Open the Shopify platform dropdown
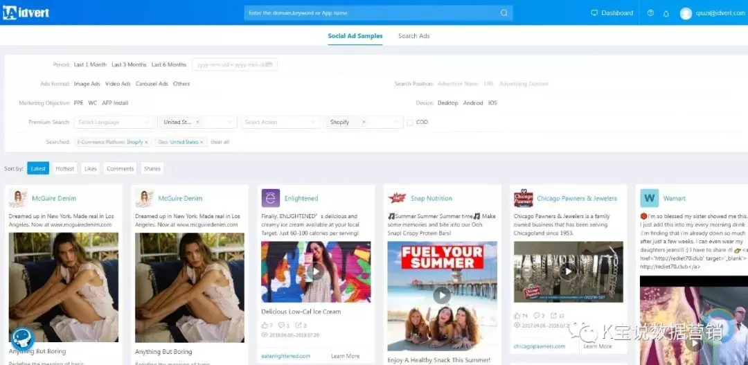748x365 pixels. (364, 123)
